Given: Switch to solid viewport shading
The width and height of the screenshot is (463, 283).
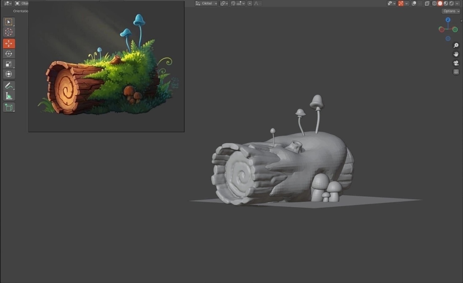Looking at the screenshot, I should pos(440,3).
